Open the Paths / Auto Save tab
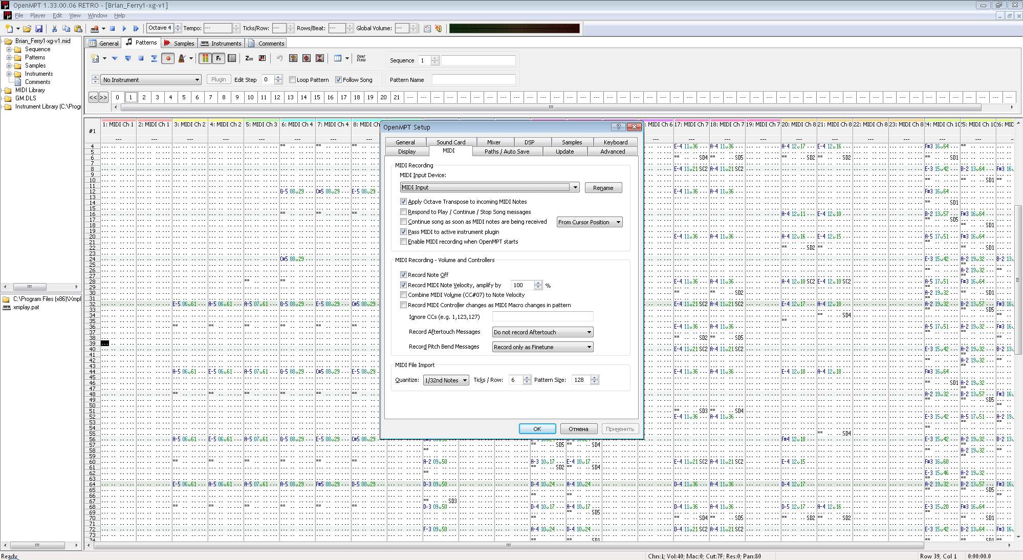The image size is (1023, 560). tap(506, 152)
